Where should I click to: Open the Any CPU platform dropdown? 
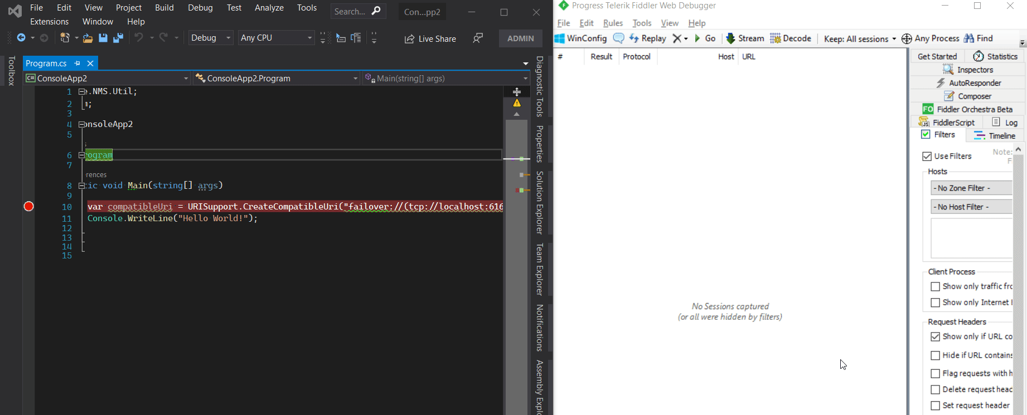click(276, 38)
